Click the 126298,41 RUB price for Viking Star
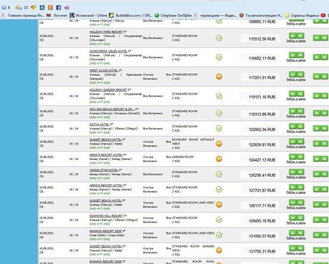 pyautogui.click(x=262, y=175)
